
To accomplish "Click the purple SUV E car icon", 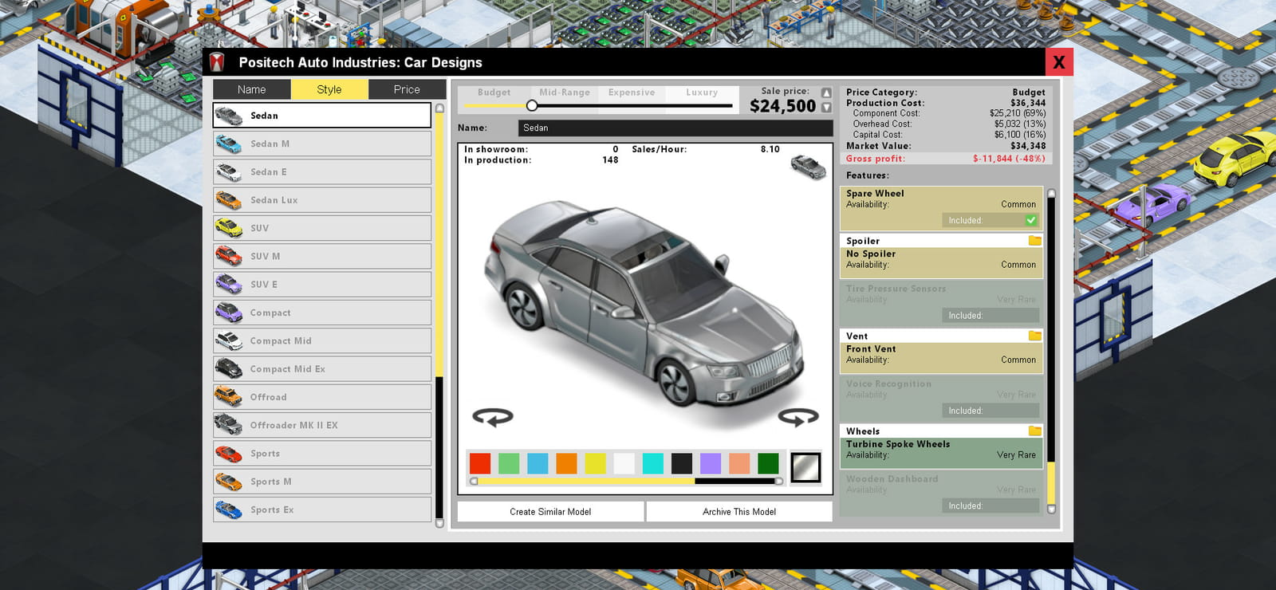I will 229,285.
